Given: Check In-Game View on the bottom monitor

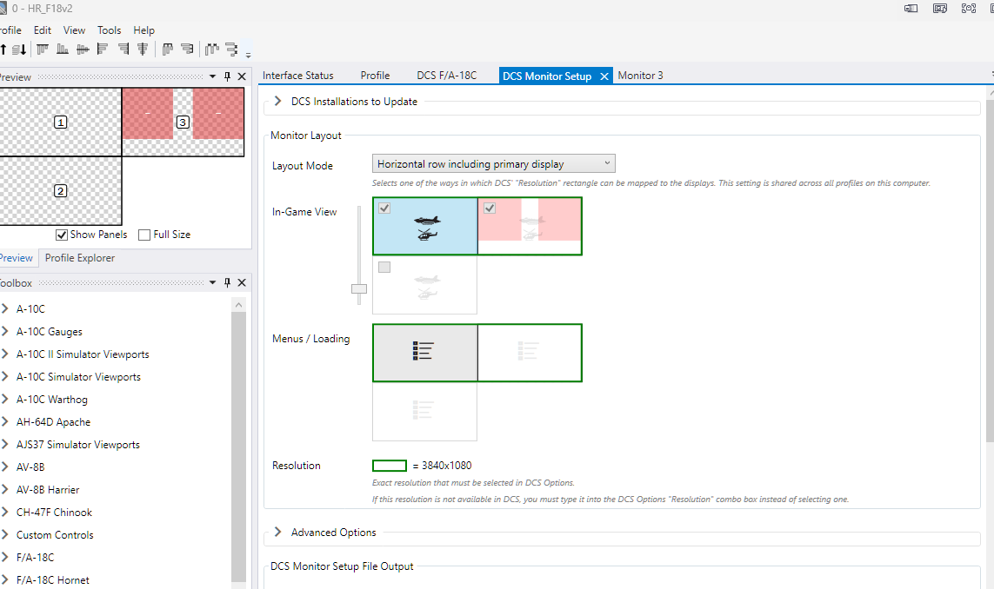Looking at the screenshot, I should 384,268.
